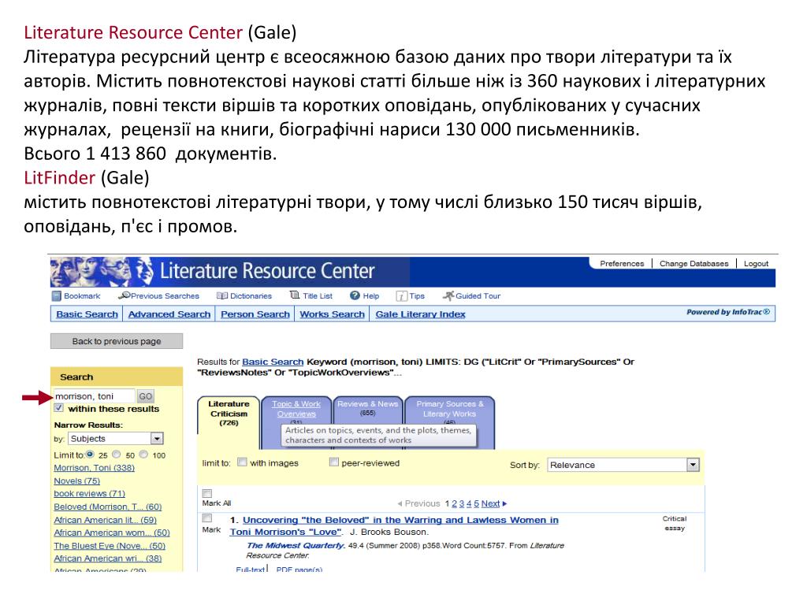Enable 'peer-reviewed' limit checkbox

334,462
